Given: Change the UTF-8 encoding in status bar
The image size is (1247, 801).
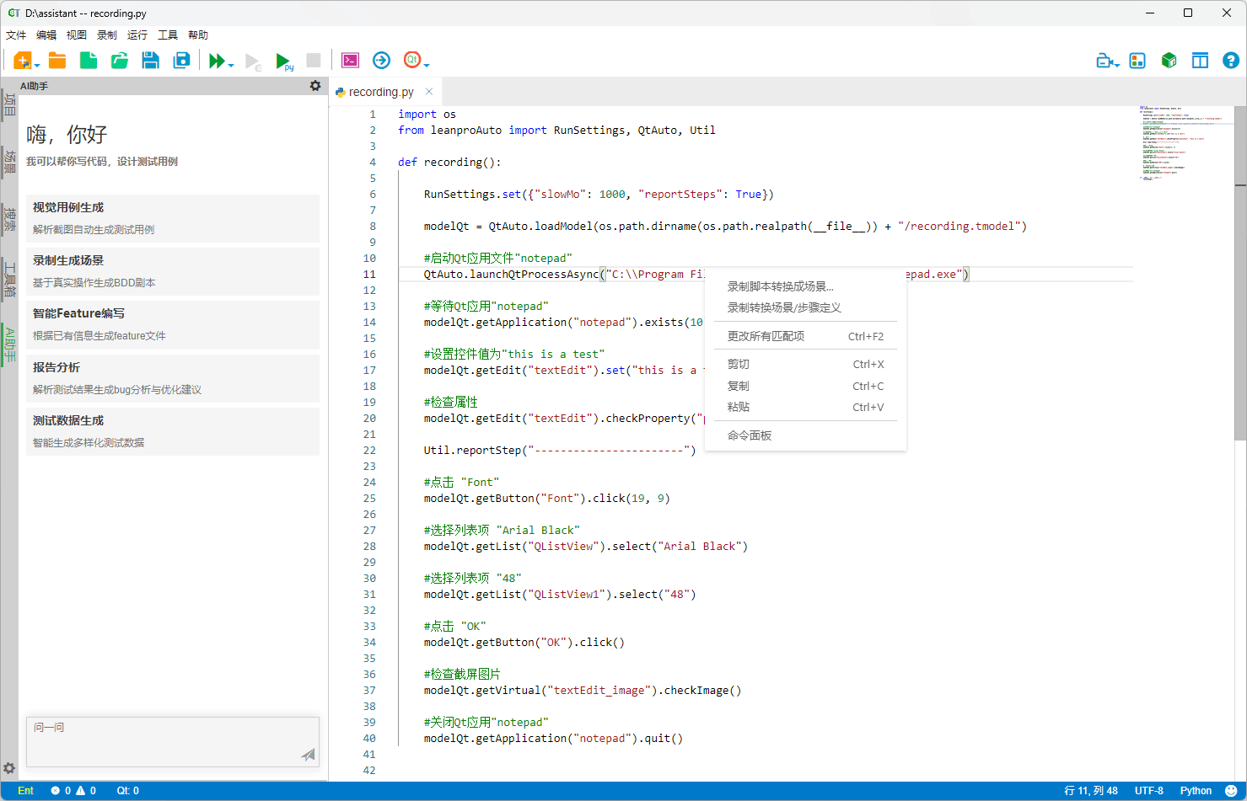Looking at the screenshot, I should (1149, 791).
